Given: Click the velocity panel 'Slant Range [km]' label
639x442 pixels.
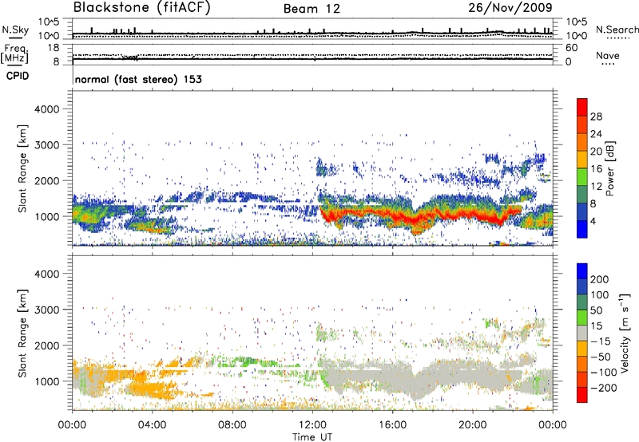Looking at the screenshot, I should 22,333.
